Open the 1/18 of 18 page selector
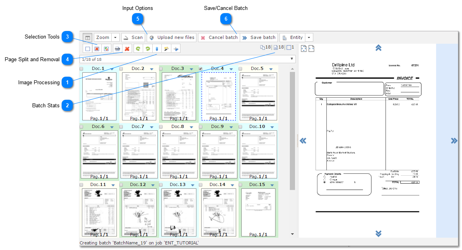Screen dimensions: 462x250 [187, 59]
